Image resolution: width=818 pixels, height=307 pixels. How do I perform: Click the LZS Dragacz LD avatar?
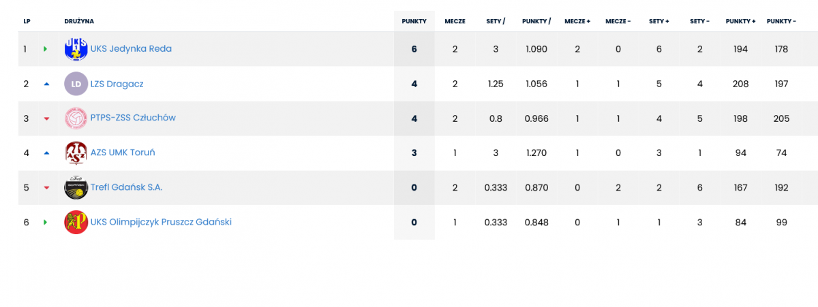pos(76,84)
